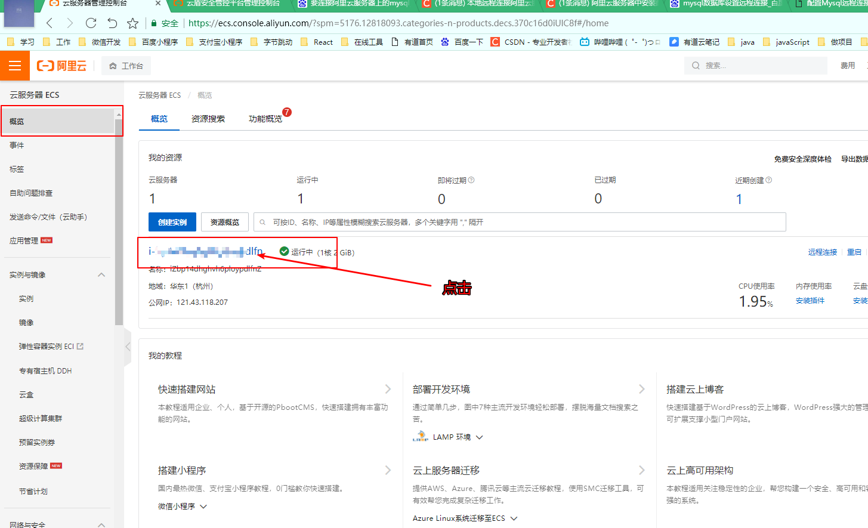Viewport: 868px width, 528px height.
Task: Bookmark the page with the star icon
Action: (132, 23)
